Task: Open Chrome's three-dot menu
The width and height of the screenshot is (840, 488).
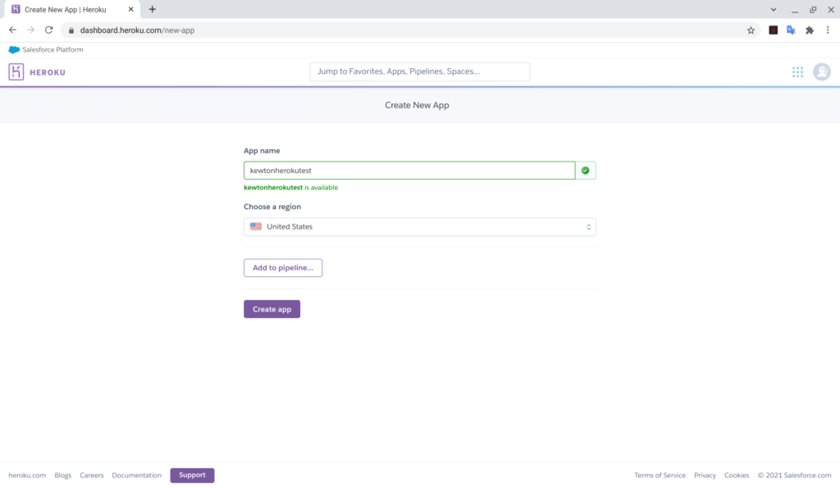Action: point(829,29)
